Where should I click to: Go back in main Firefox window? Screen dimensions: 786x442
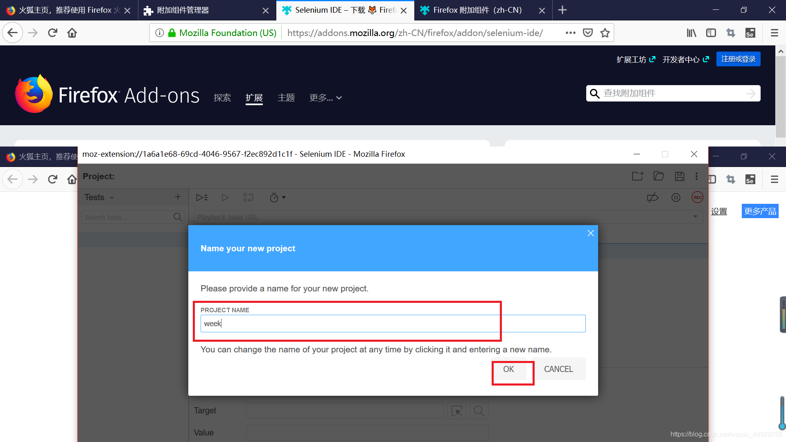[13, 33]
